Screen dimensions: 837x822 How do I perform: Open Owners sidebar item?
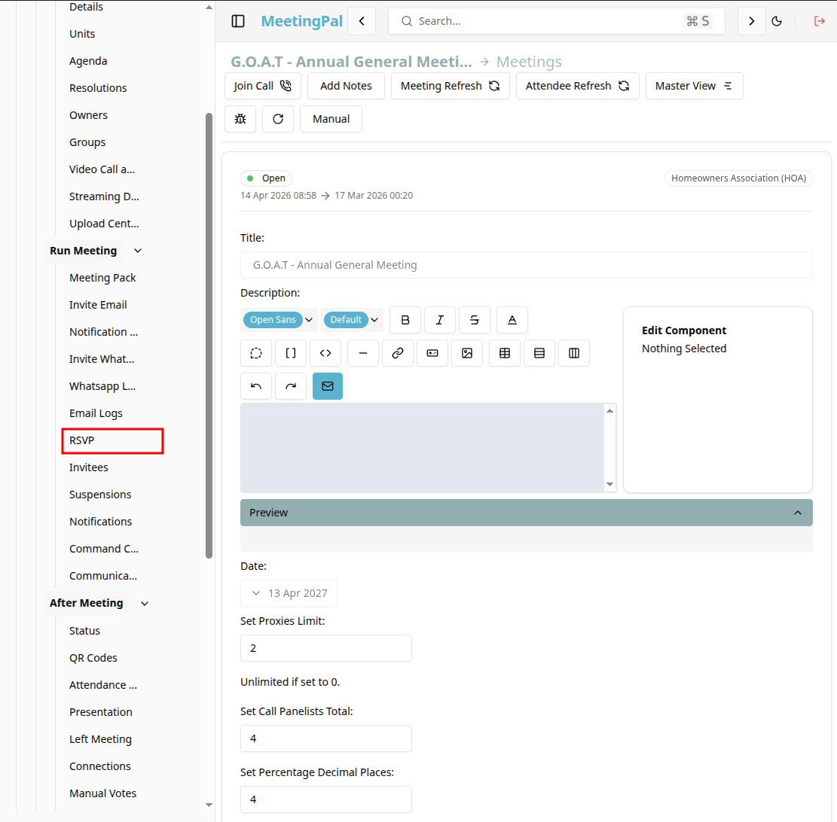click(x=89, y=115)
